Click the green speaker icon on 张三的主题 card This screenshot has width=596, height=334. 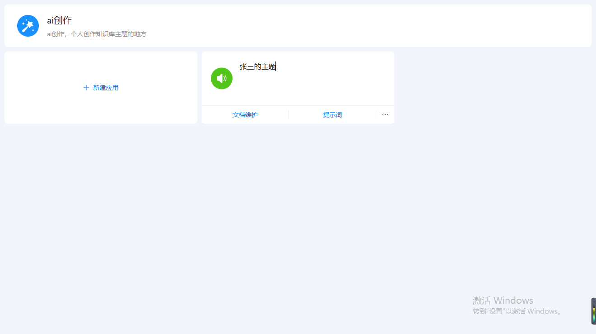click(x=221, y=78)
